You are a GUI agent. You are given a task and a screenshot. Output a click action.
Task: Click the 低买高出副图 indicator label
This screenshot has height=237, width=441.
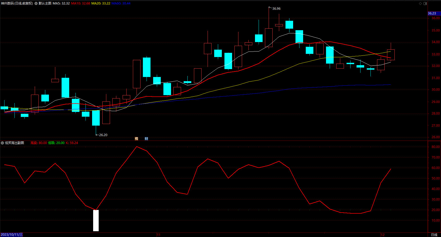point(14,143)
